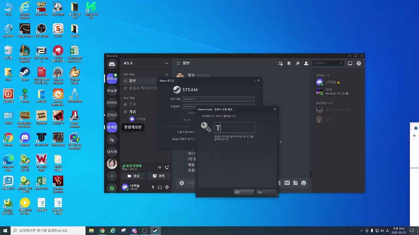Open the Sg server icon
The height and width of the screenshot is (235, 419).
click(112, 140)
